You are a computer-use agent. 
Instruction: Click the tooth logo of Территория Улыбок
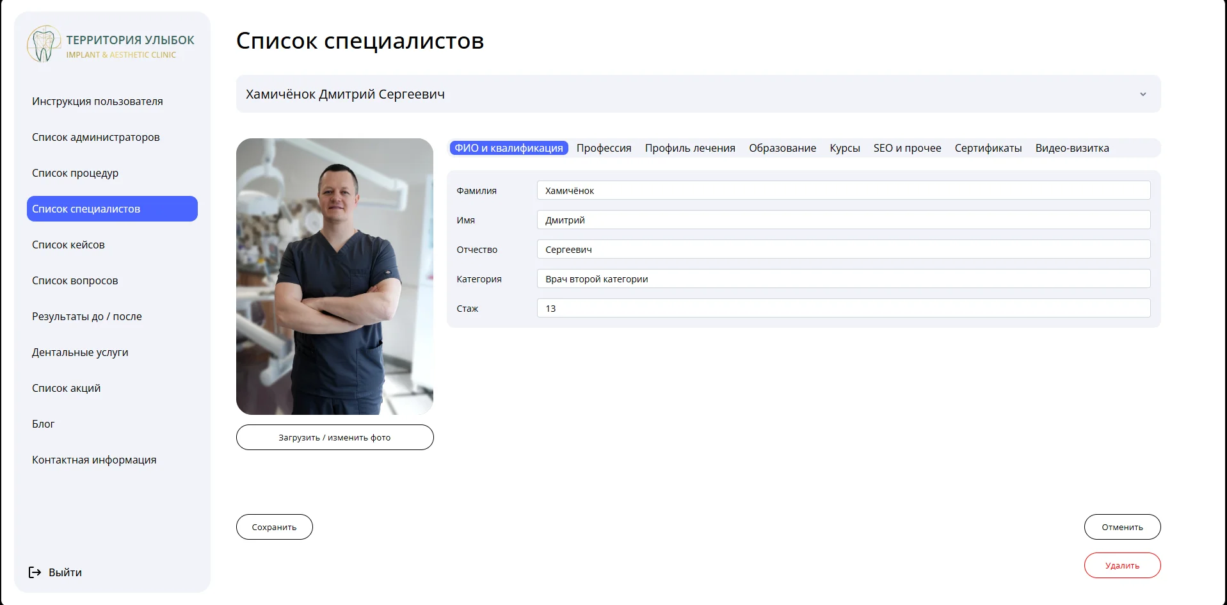pos(44,44)
